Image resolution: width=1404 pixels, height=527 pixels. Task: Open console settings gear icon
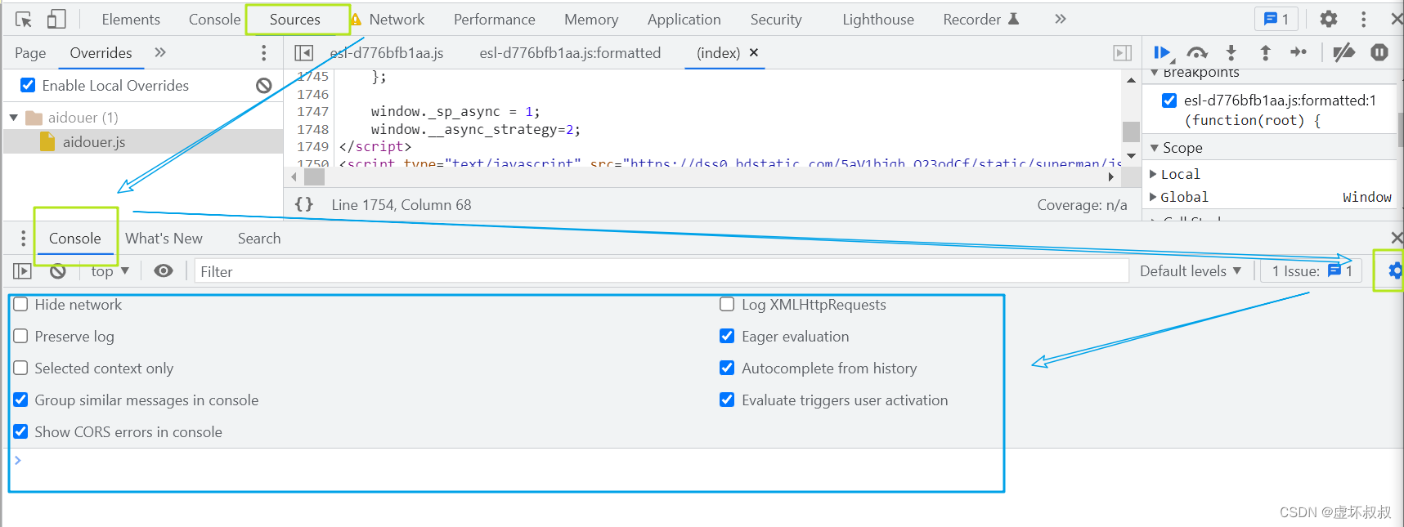coord(1394,270)
